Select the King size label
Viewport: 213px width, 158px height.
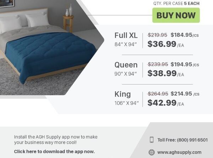tap(123, 94)
